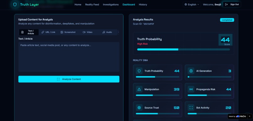Go to the Reality Feed page
This screenshot has width=253, height=121.
tap(92, 4)
